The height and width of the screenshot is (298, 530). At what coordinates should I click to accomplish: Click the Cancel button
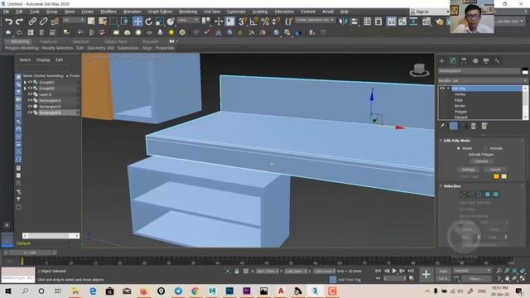[495, 169]
